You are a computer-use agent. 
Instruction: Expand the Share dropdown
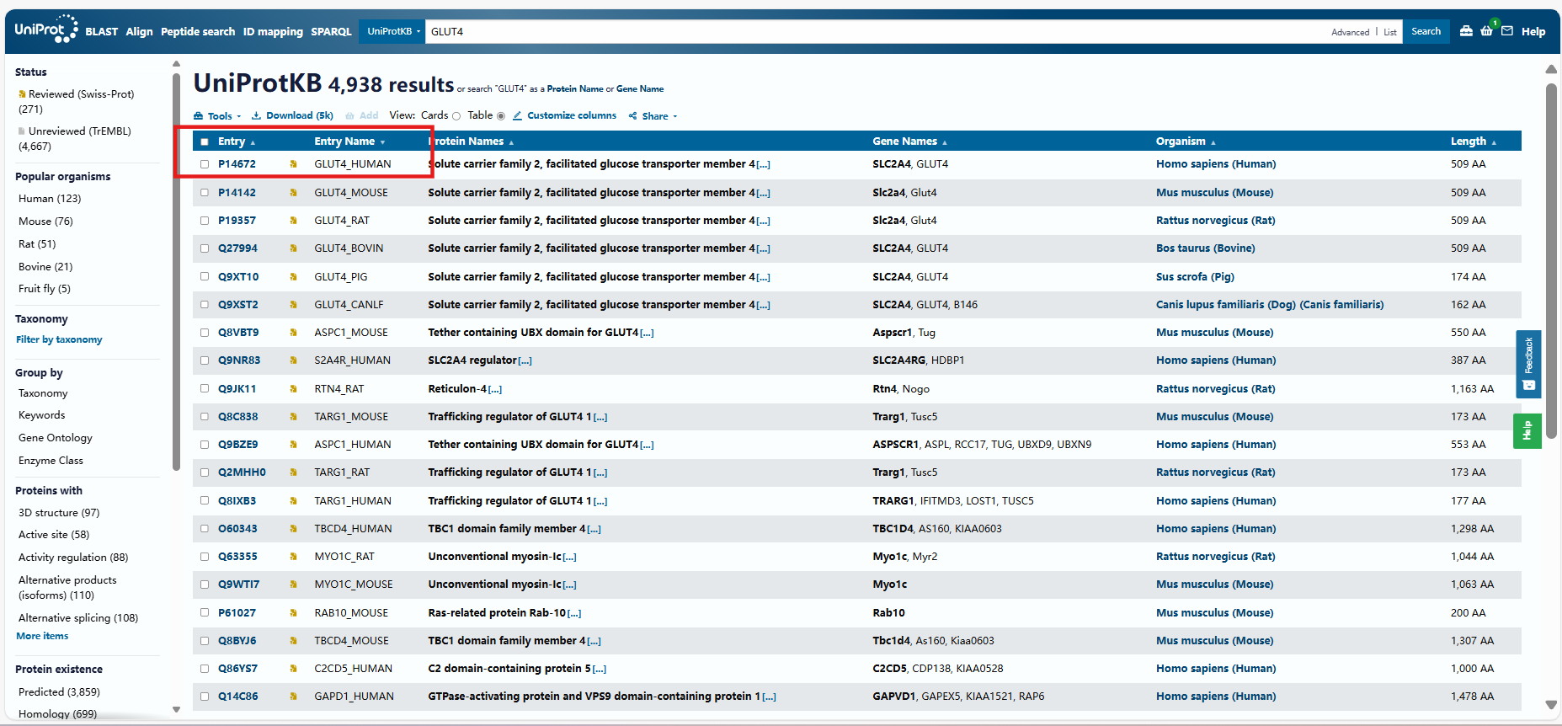tap(653, 116)
